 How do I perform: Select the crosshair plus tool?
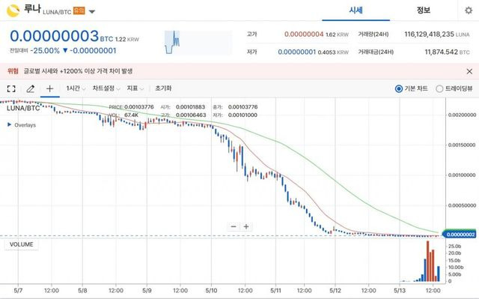(x=50, y=88)
